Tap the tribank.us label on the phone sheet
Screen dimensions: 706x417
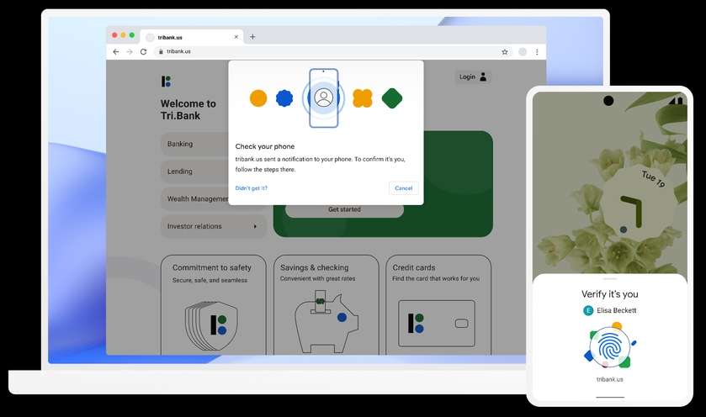(609, 379)
